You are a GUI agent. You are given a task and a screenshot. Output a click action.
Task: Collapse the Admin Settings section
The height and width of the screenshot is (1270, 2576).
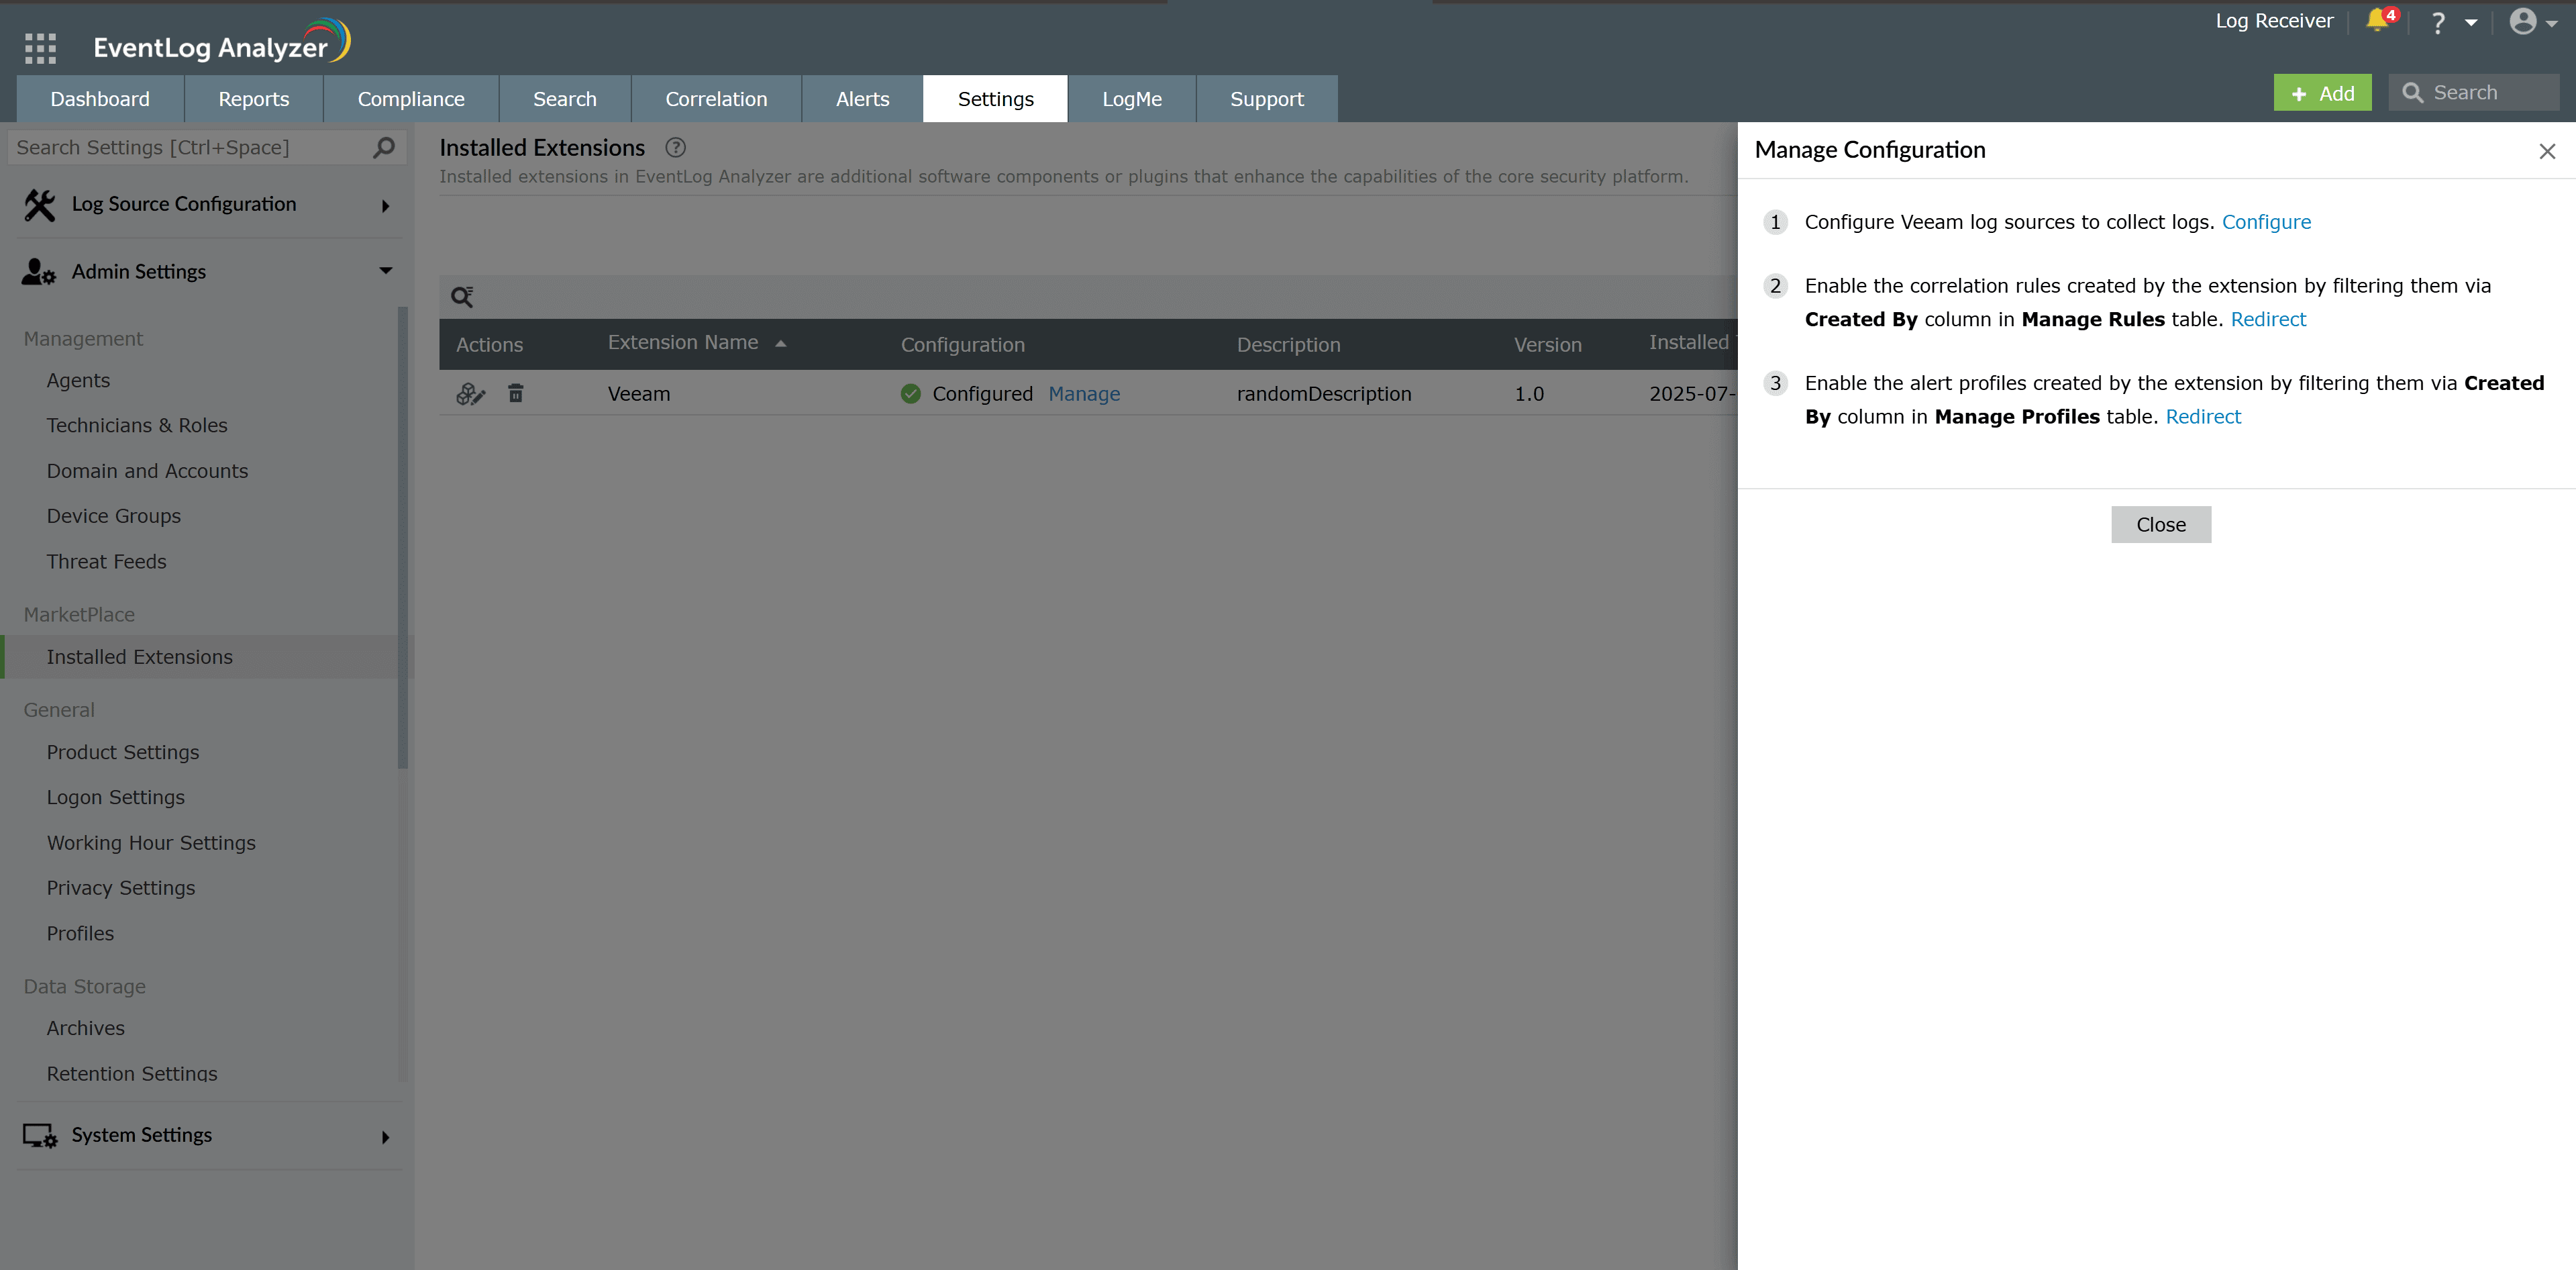(x=385, y=271)
